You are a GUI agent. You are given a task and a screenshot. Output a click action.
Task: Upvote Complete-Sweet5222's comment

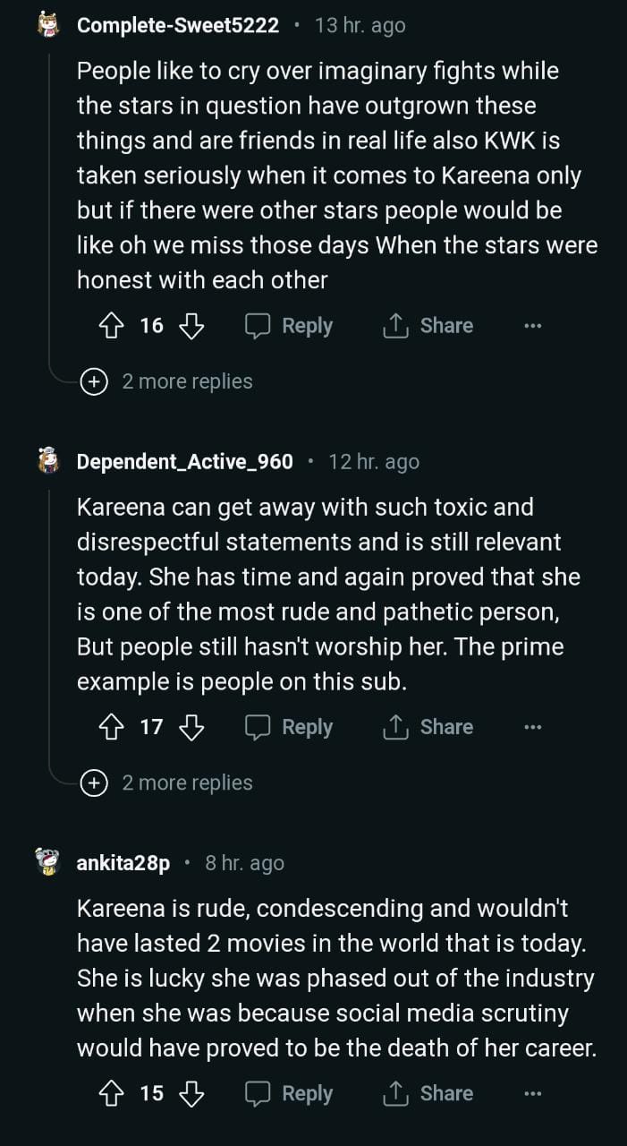114,326
